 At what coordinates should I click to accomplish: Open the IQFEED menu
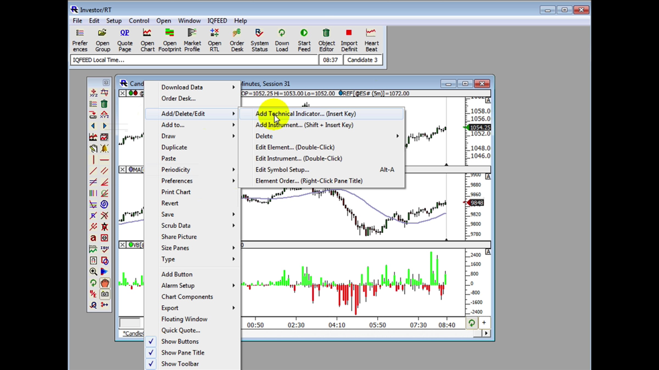pyautogui.click(x=217, y=21)
